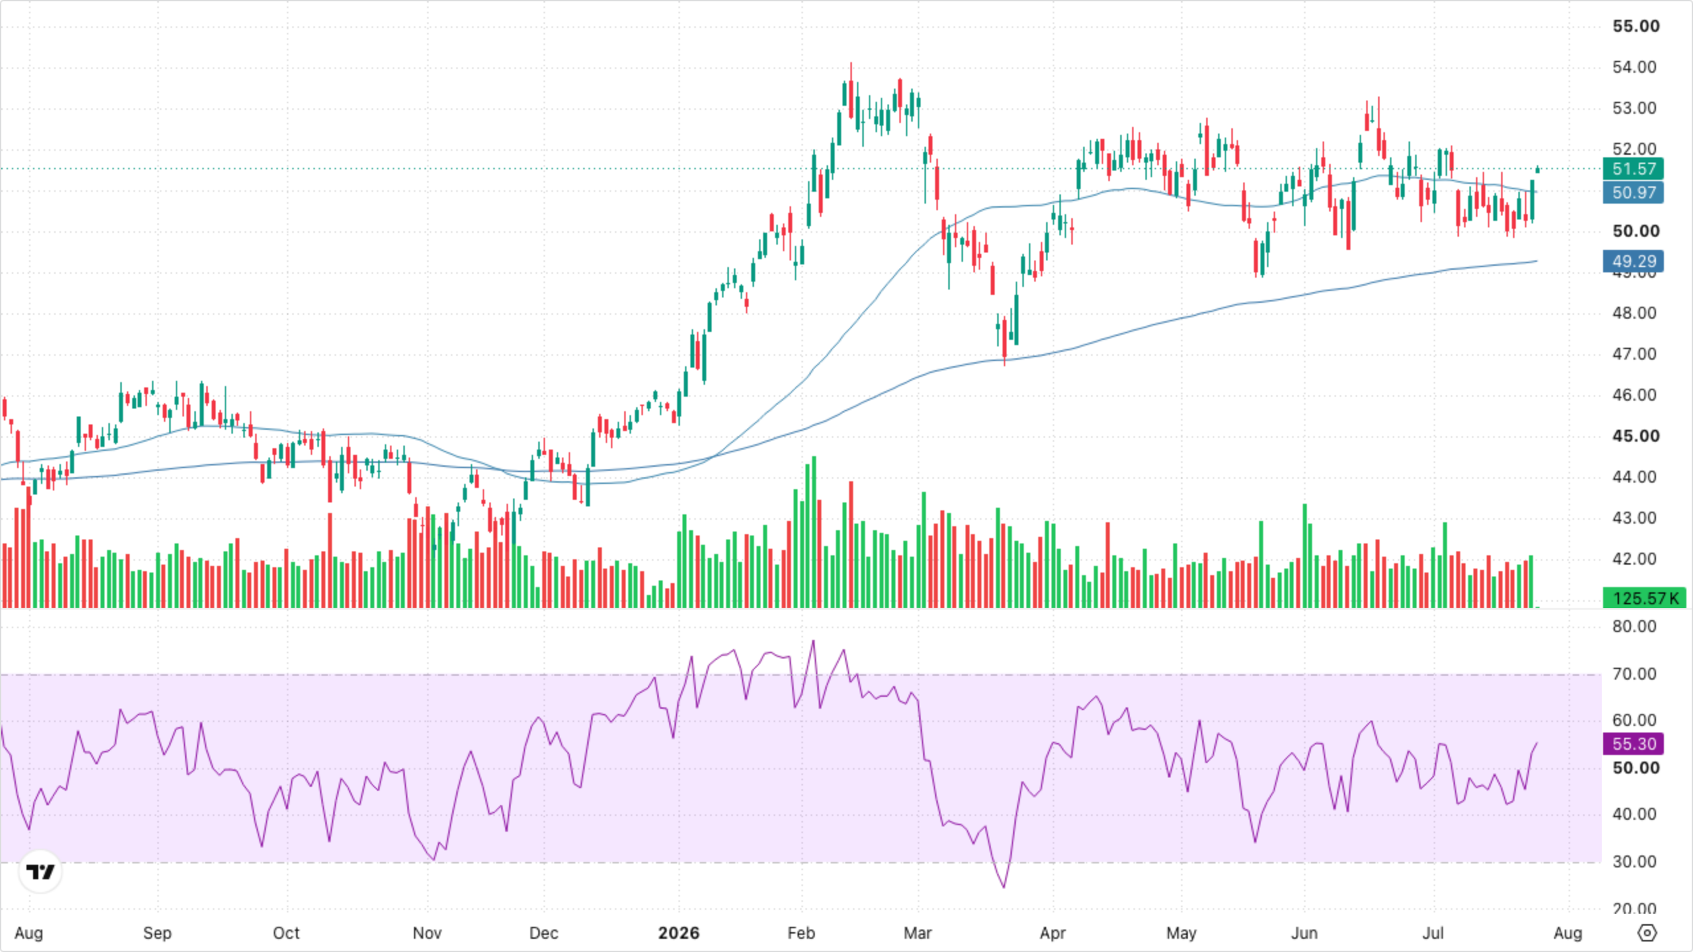Select the 70.00 overbought level on RSI scale
Image resolution: width=1693 pixels, height=952 pixels.
1634,674
